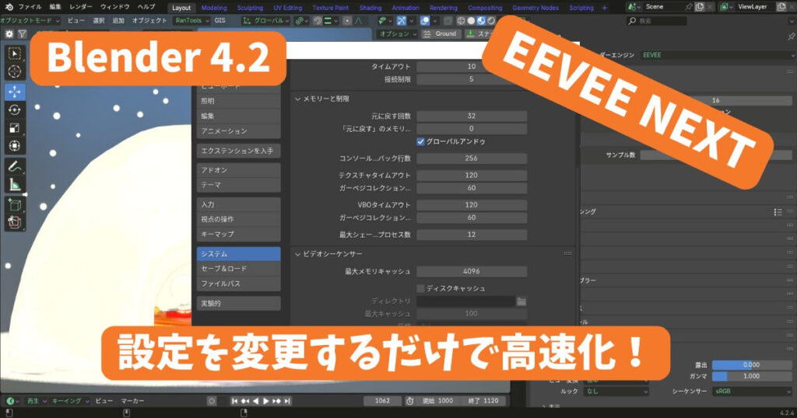Open the キーイング dropdown

(69, 401)
